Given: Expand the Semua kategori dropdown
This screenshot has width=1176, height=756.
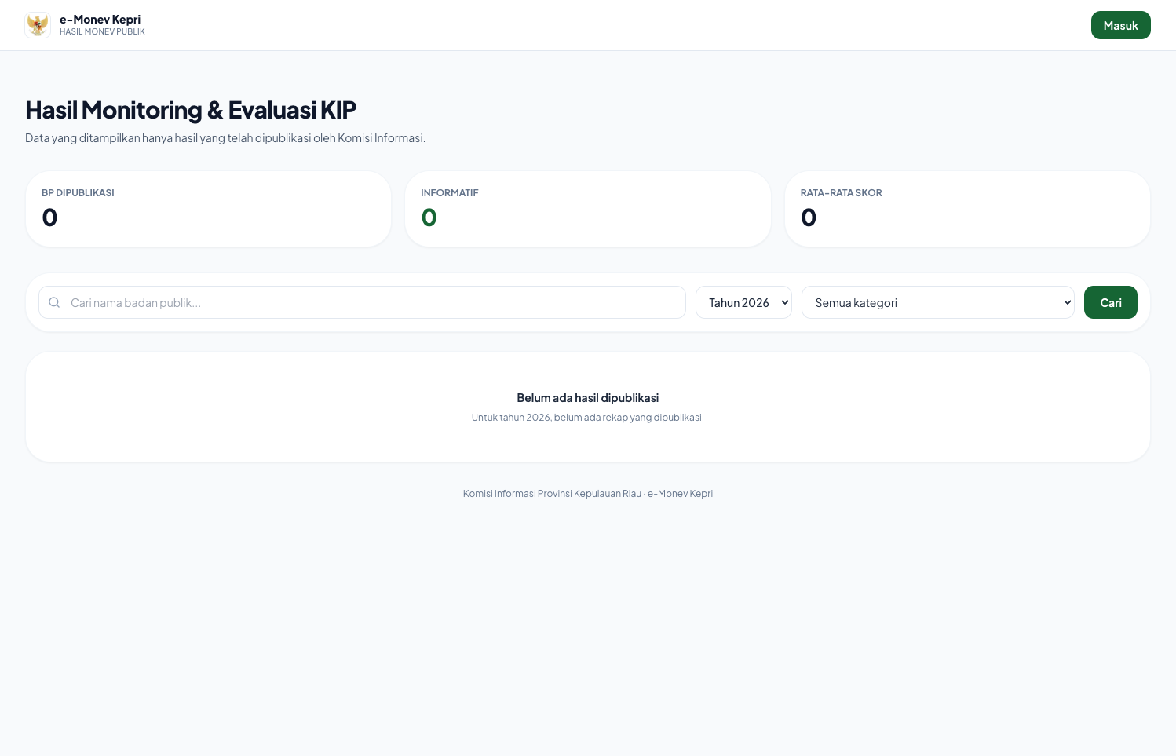Looking at the screenshot, I should click(x=938, y=302).
